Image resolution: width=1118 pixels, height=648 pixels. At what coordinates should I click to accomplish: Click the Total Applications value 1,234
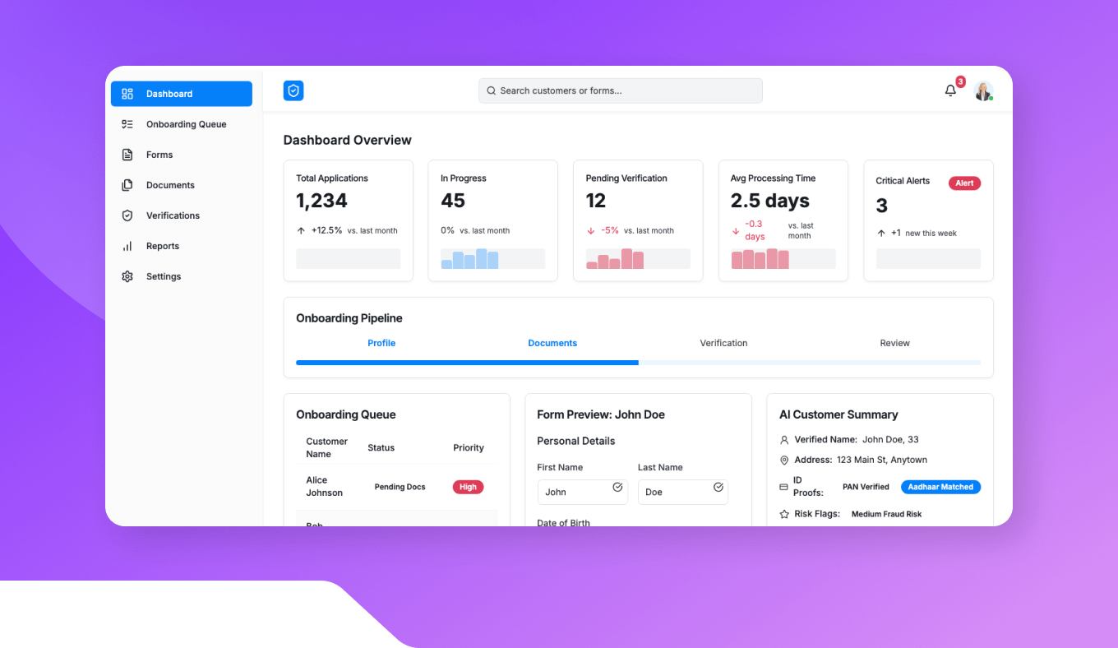point(321,201)
